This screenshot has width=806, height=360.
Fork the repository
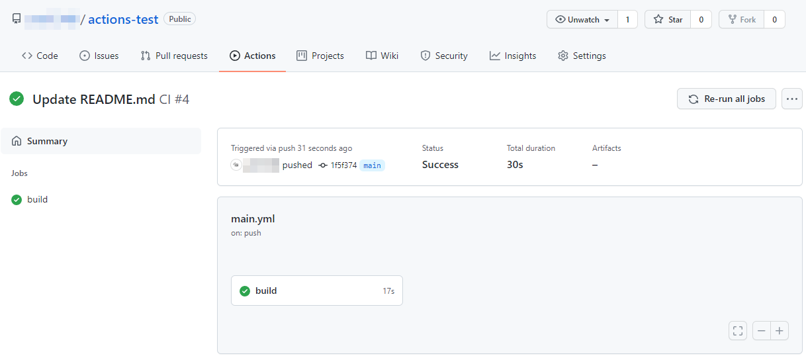(741, 20)
